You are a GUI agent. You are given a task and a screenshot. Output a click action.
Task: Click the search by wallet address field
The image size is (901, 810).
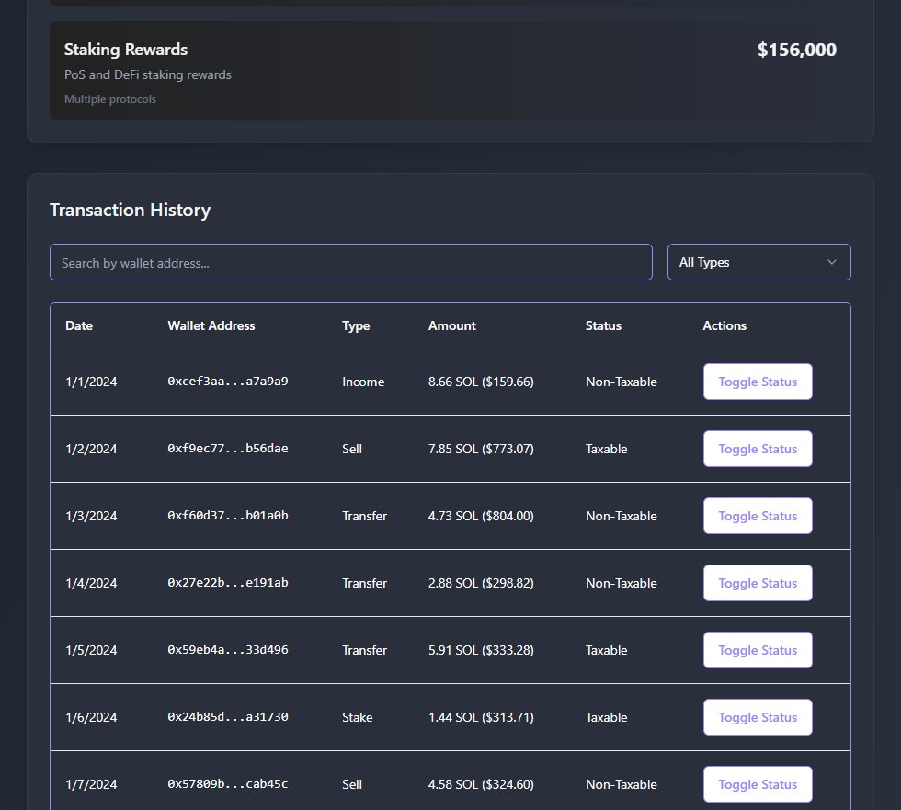tap(350, 262)
